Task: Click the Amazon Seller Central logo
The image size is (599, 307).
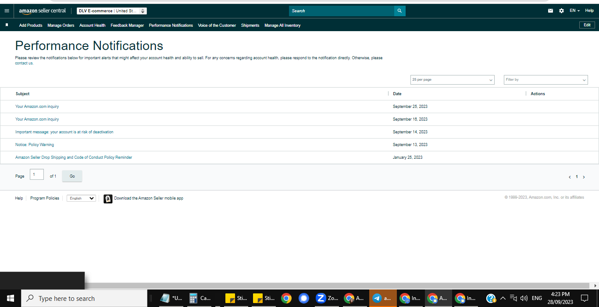Action: [43, 11]
